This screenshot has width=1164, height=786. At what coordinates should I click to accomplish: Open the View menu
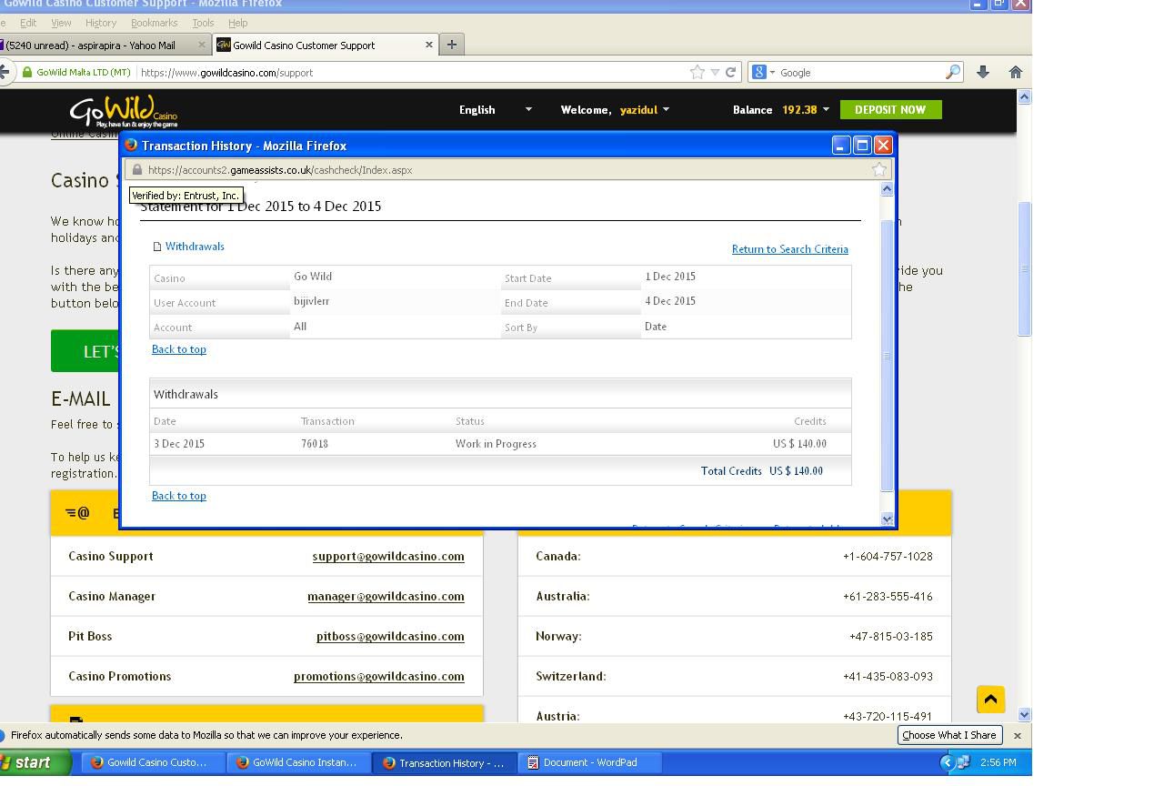click(x=61, y=23)
